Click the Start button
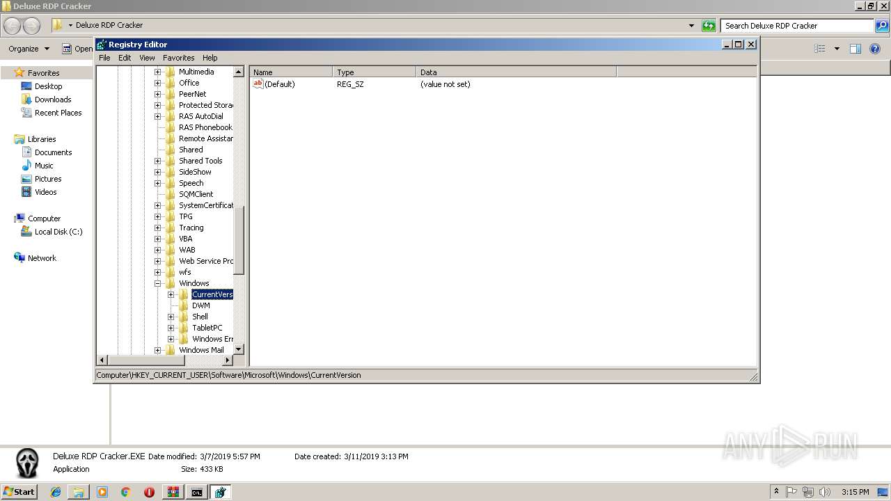The image size is (891, 501). (19, 492)
